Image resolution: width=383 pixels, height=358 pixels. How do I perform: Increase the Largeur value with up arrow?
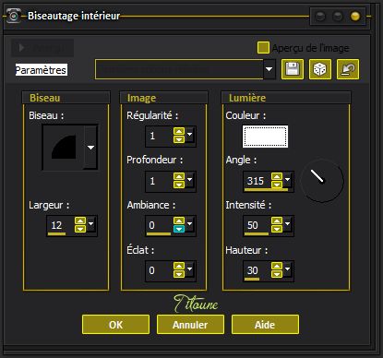point(80,221)
